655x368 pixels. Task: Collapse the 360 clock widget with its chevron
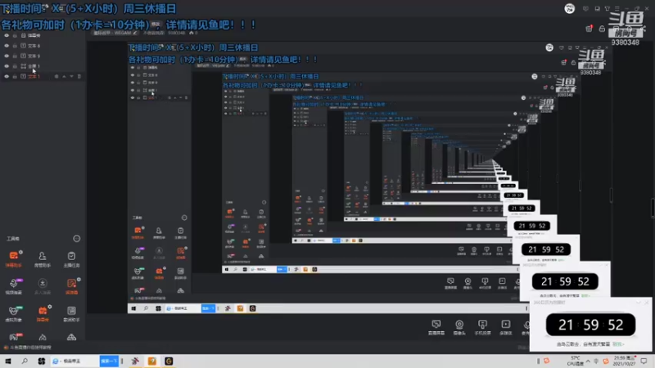point(638,302)
